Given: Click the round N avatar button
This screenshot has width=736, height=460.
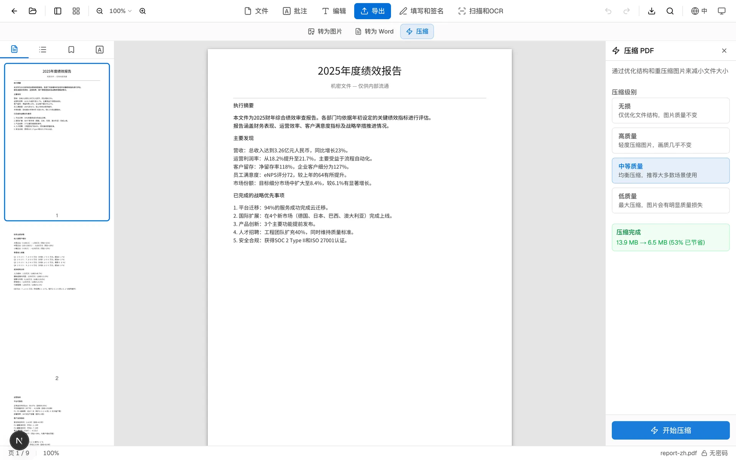Looking at the screenshot, I should point(19,441).
